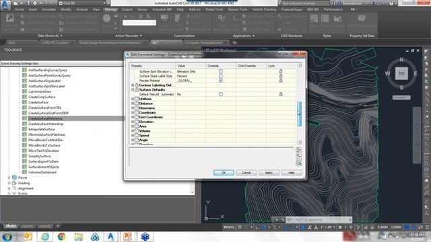Click the TOP face of the ViewCube
431x242 pixels.
tap(401, 73)
